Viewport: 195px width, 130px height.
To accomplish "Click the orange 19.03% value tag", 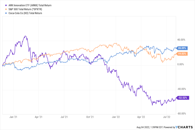I will [x=182, y=54].
